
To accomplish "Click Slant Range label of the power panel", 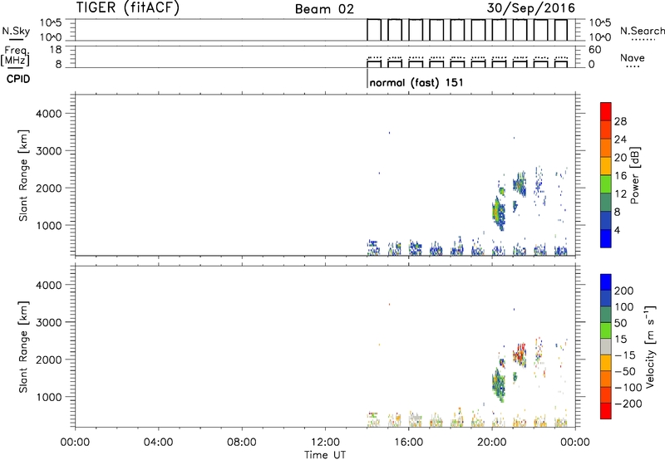I will [23, 175].
